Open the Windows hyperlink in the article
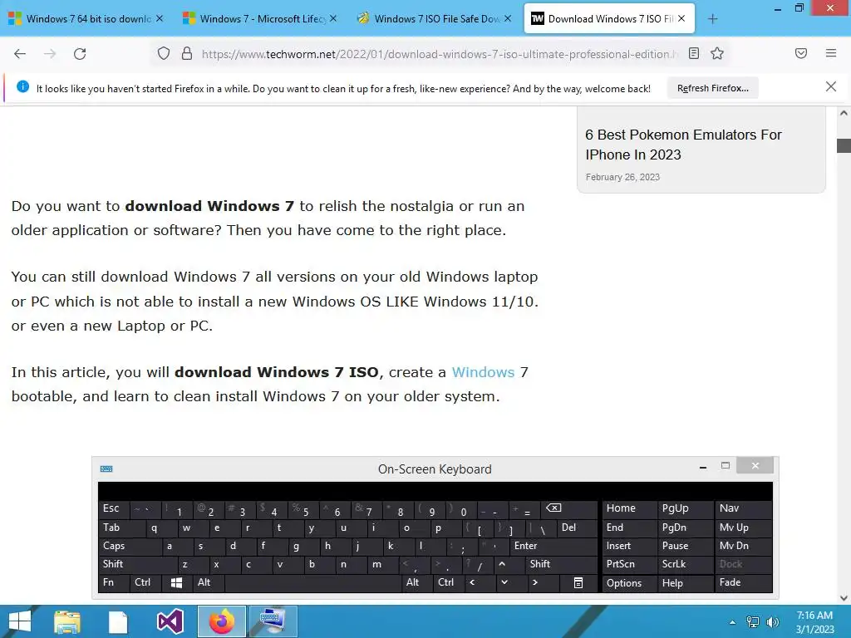This screenshot has height=638, width=851. (483, 372)
